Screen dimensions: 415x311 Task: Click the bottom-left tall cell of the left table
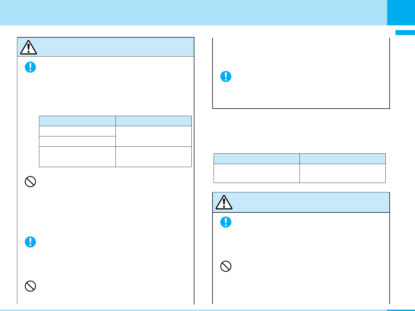click(x=77, y=156)
